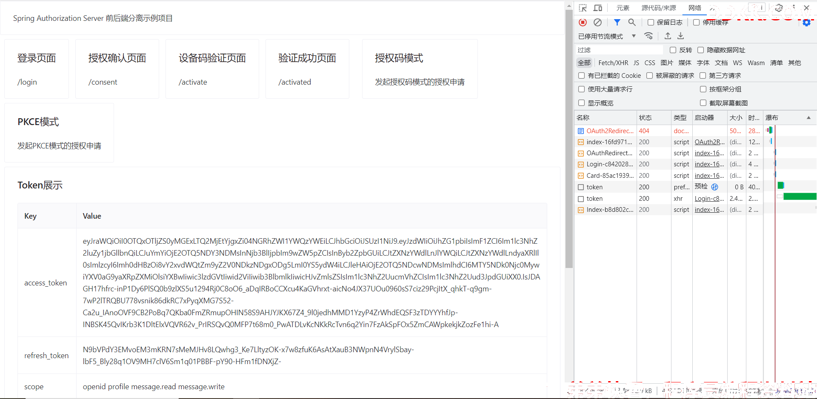Click the access_token key cell
The height and width of the screenshot is (399, 817).
coord(47,283)
